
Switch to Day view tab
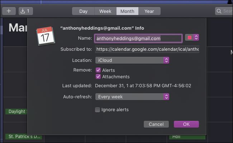tap(83, 11)
